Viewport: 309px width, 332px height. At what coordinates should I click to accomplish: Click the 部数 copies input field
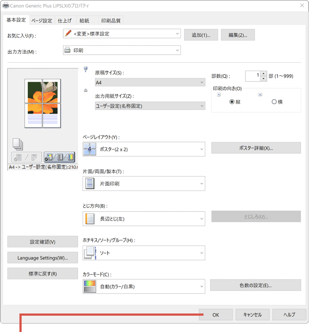coord(253,76)
